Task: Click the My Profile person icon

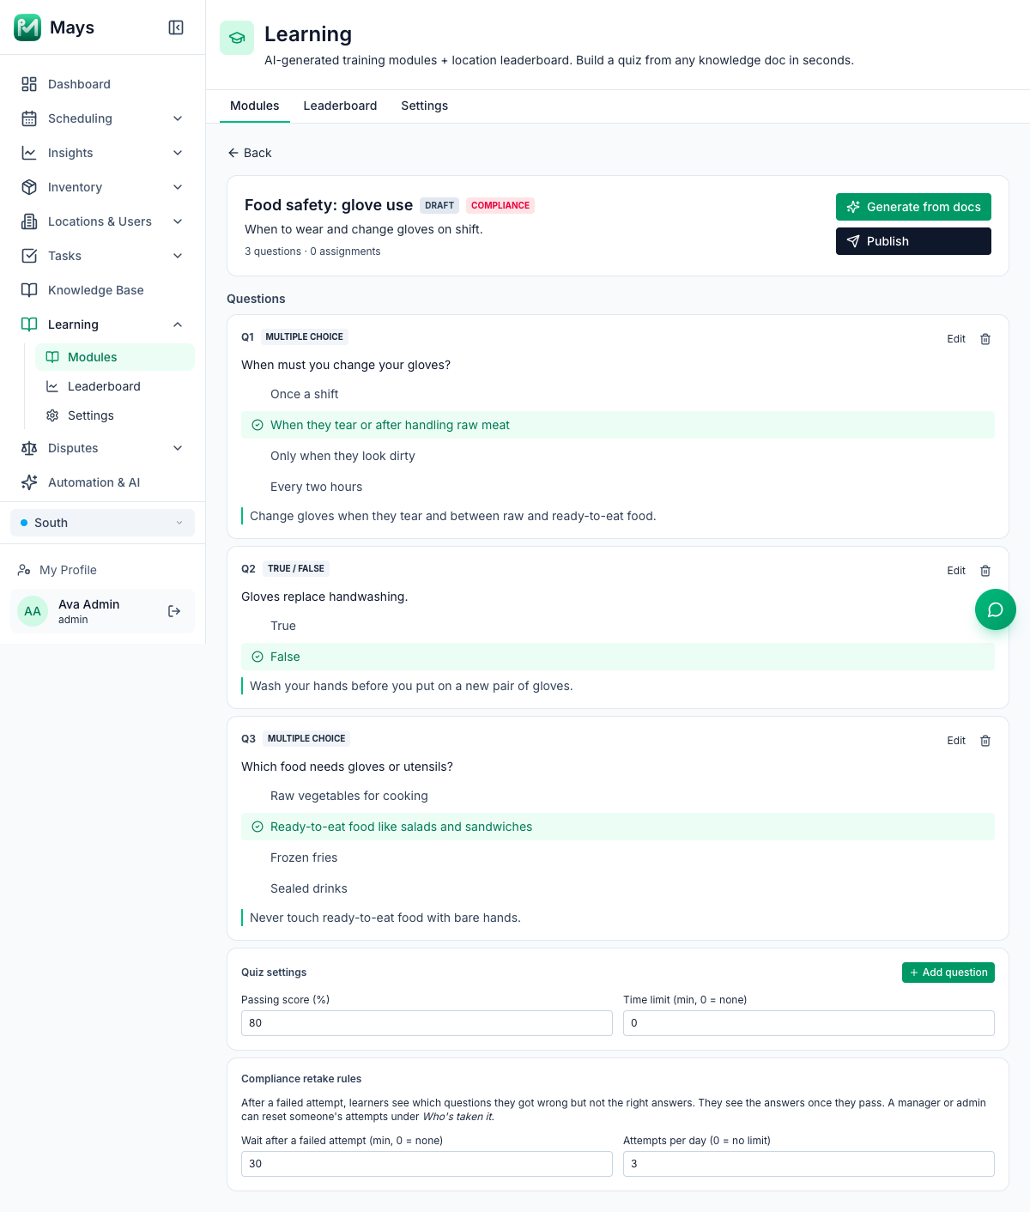Action: pos(24,570)
